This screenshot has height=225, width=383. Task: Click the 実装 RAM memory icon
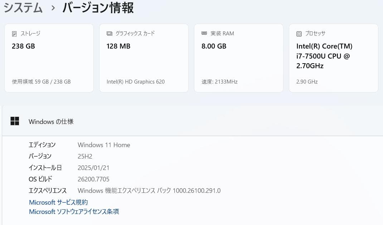[204, 33]
